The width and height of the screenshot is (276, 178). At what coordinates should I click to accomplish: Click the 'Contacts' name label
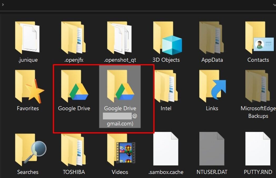pos(258,60)
